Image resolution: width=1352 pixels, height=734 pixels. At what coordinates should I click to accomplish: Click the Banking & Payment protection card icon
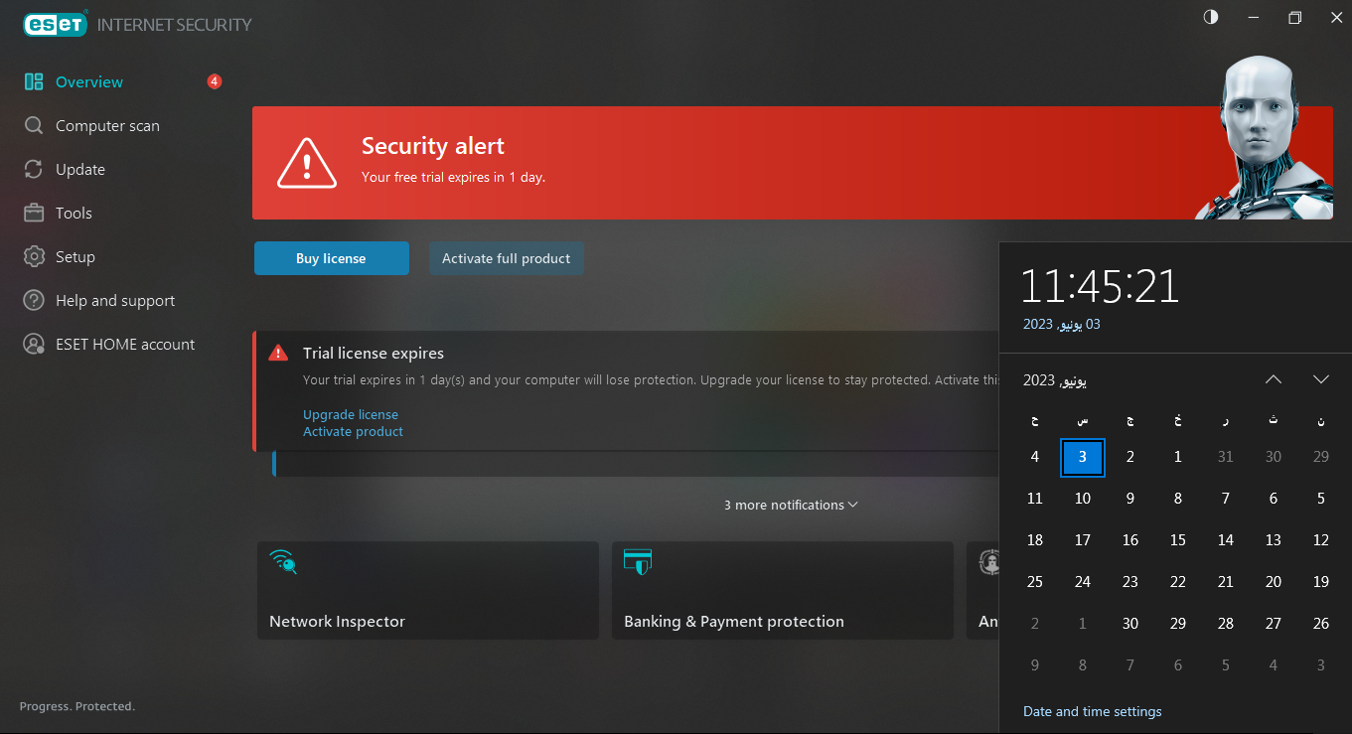[637, 561]
